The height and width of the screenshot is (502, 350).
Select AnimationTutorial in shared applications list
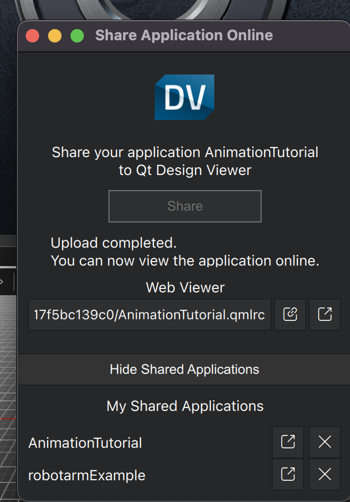click(85, 443)
